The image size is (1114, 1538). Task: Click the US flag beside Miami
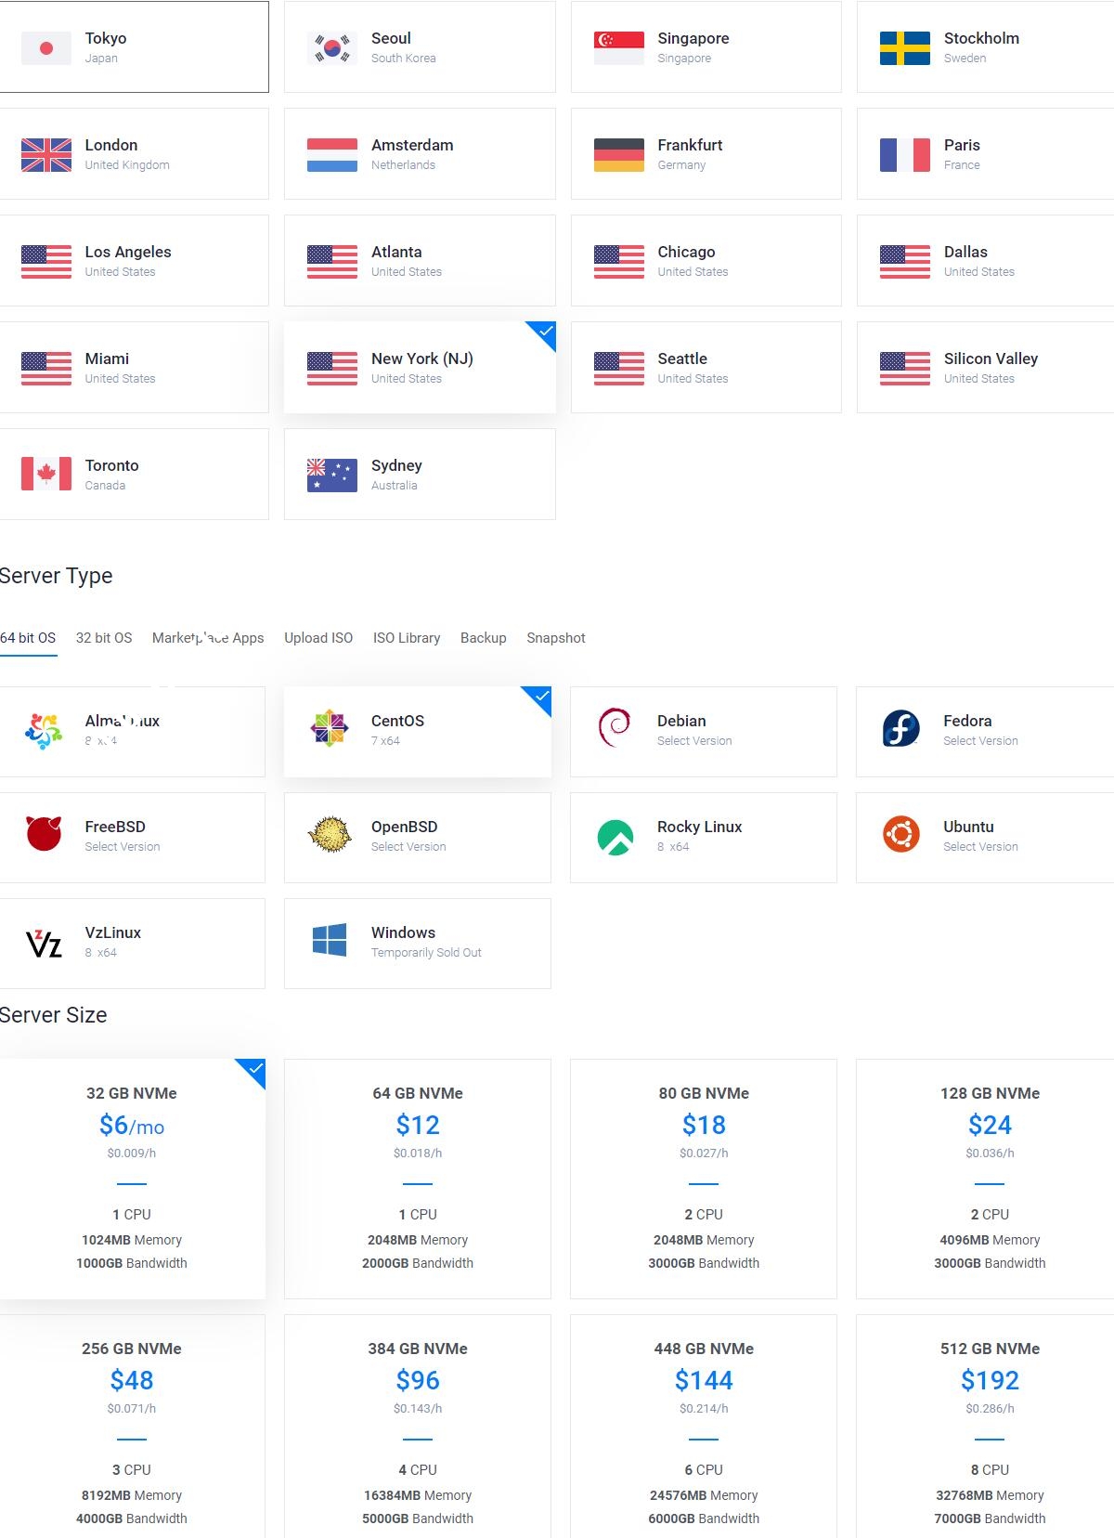click(46, 369)
